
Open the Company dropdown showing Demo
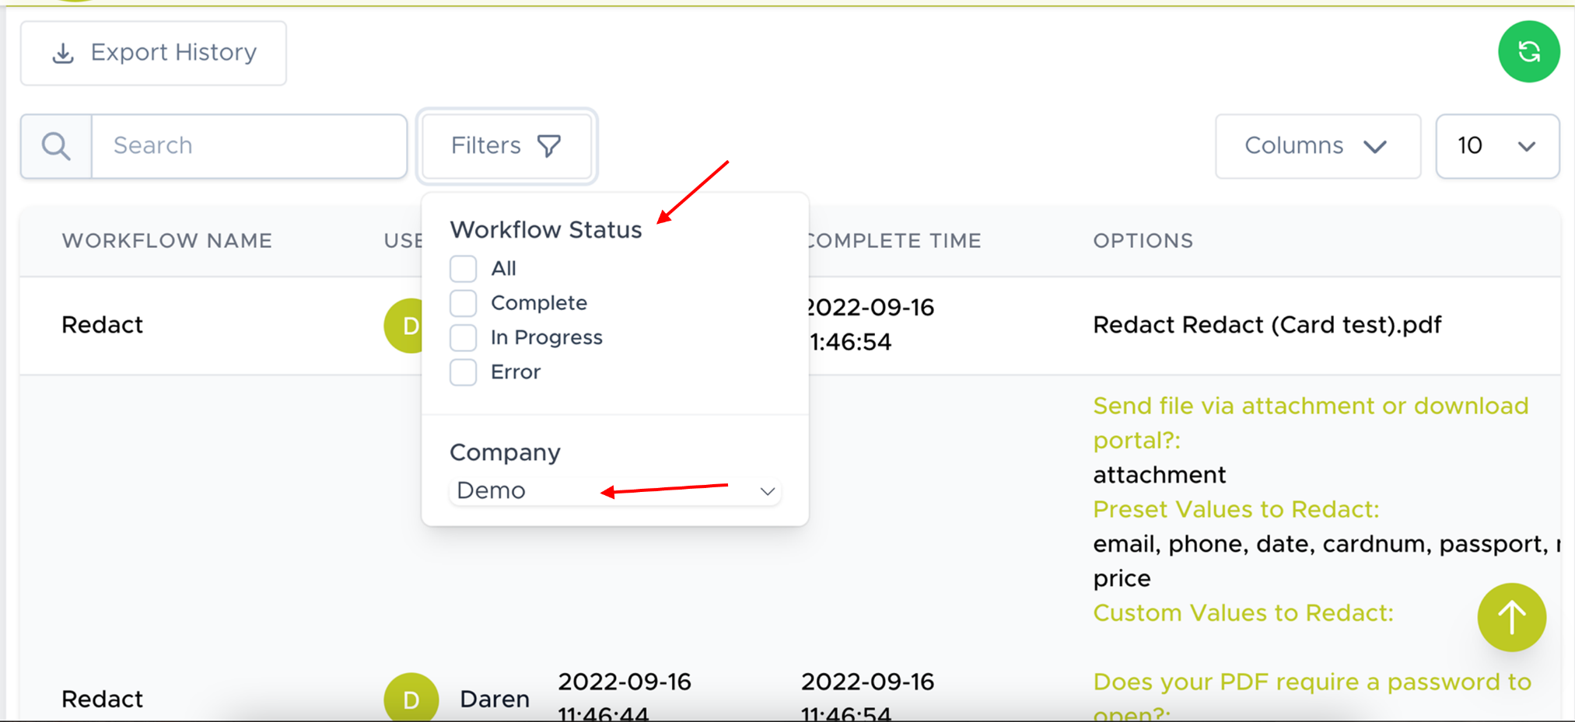tap(614, 491)
